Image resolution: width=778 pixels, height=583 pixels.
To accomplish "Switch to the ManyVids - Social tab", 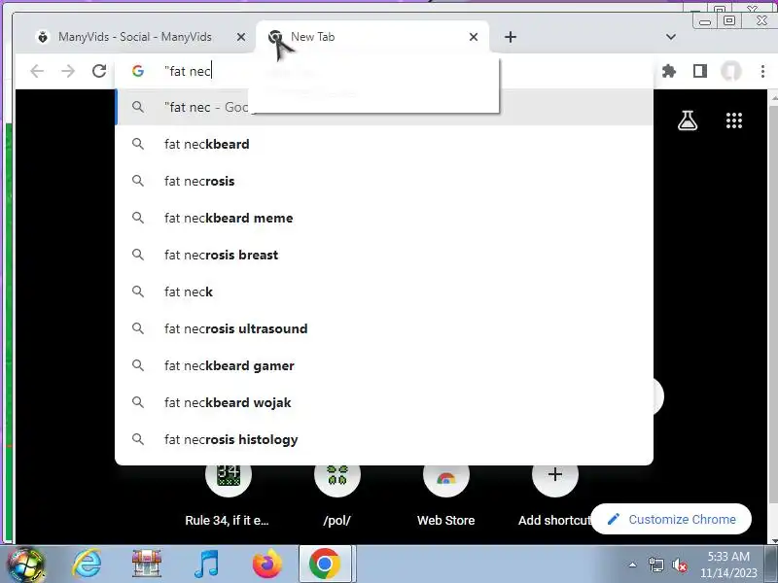I will pos(135,37).
